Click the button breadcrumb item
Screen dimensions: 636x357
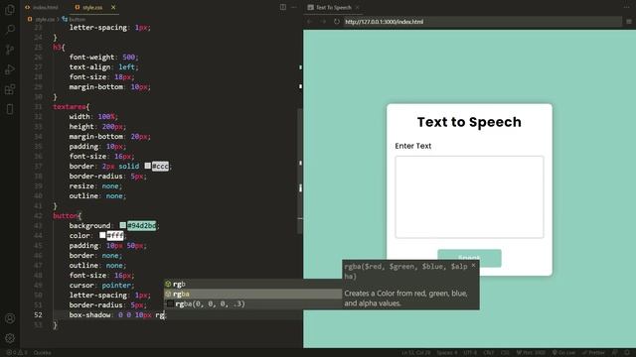tap(77, 19)
